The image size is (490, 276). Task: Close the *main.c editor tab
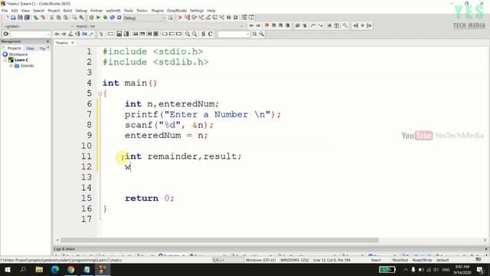point(73,43)
